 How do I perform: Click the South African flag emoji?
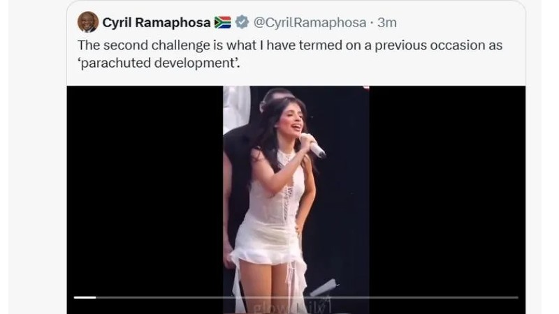pos(222,22)
